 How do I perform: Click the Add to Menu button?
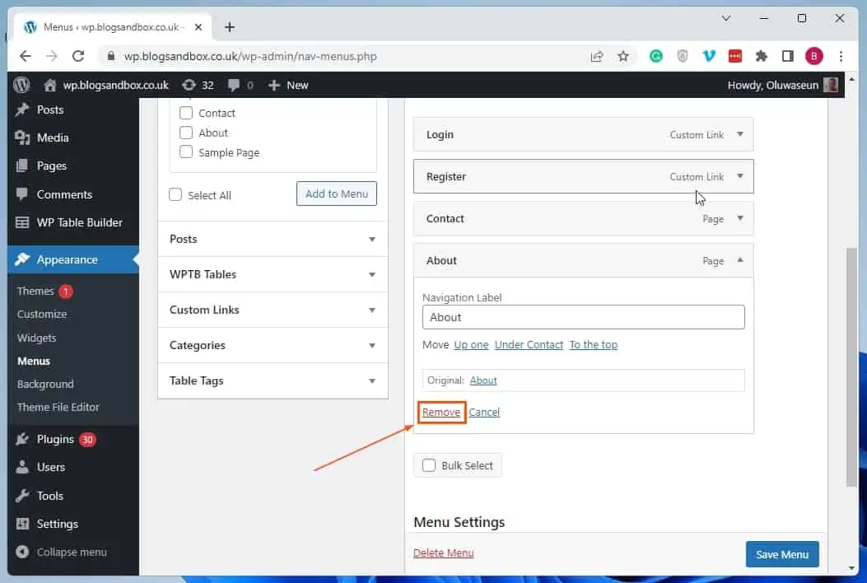(336, 194)
